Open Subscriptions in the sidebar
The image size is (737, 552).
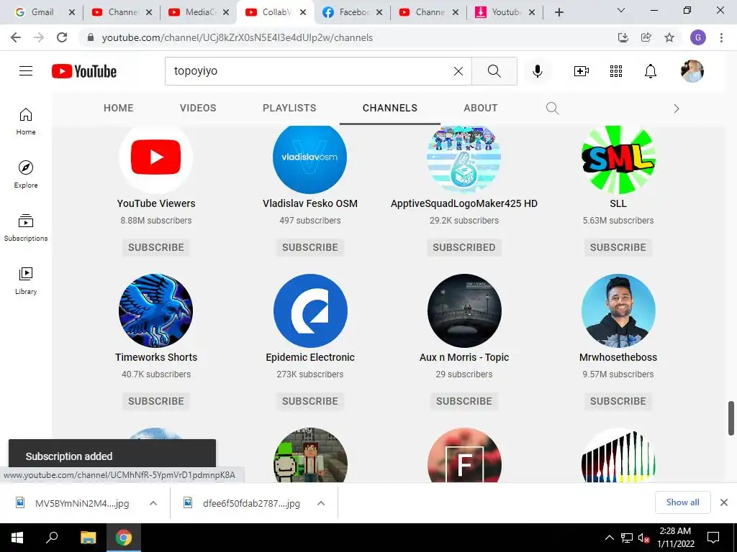pyautogui.click(x=26, y=228)
